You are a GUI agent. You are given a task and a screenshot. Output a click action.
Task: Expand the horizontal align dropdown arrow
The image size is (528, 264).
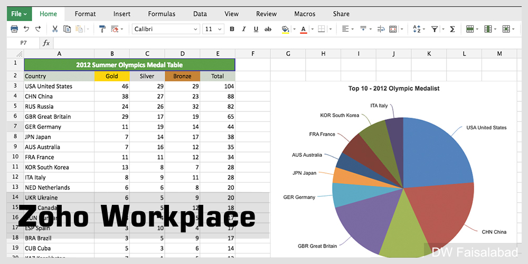coord(353,29)
